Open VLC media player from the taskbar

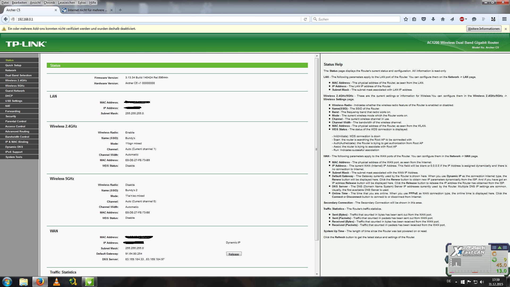click(x=57, y=281)
